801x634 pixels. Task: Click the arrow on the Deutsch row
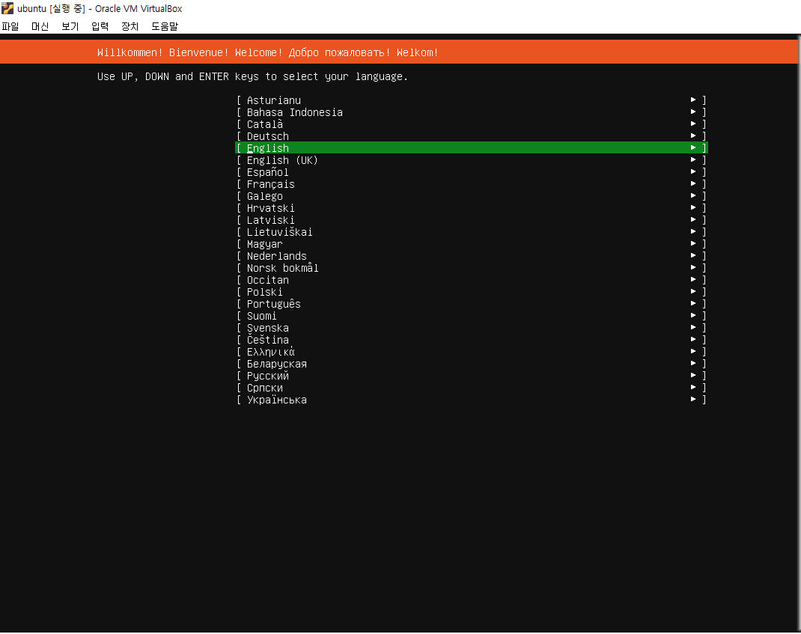tap(693, 135)
